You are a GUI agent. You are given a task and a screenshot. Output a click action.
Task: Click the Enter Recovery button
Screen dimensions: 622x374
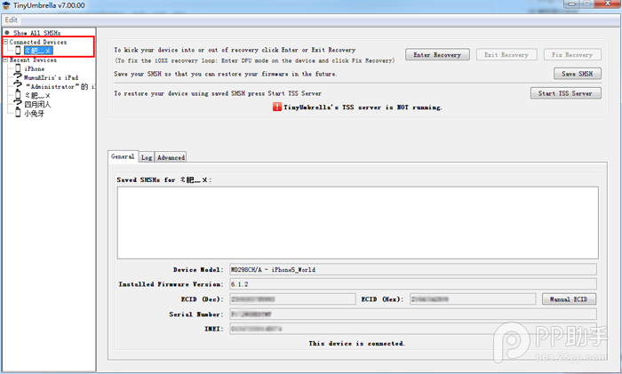click(437, 55)
